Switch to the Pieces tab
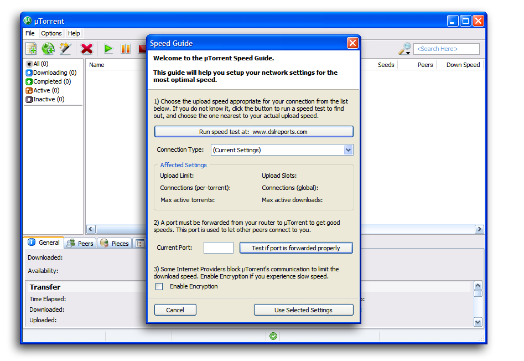524x361 pixels. pyautogui.click(x=115, y=243)
